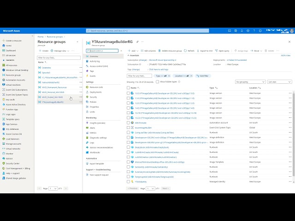Open Activity log menu item
Image resolution: width=295 pixels, height=221 pixels.
94,61
